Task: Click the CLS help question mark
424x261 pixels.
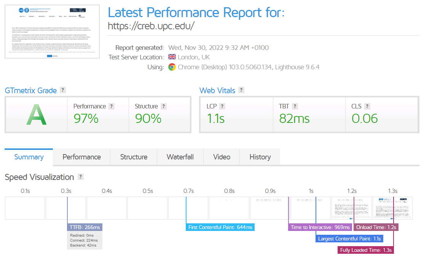Action: point(367,107)
